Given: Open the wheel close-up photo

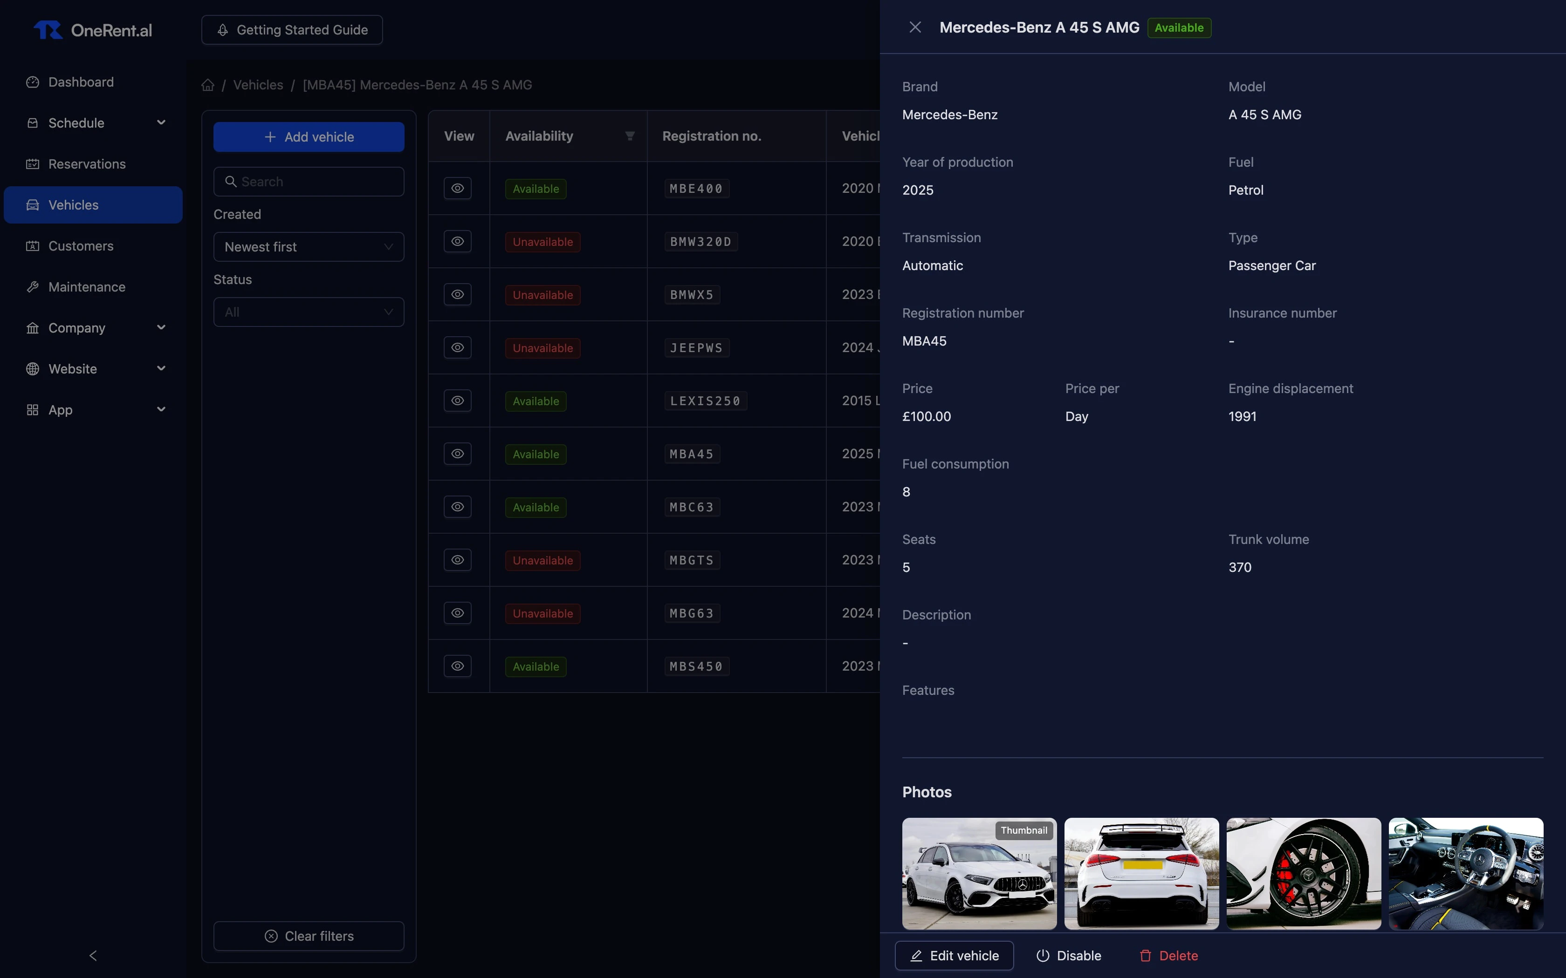Looking at the screenshot, I should (x=1303, y=873).
